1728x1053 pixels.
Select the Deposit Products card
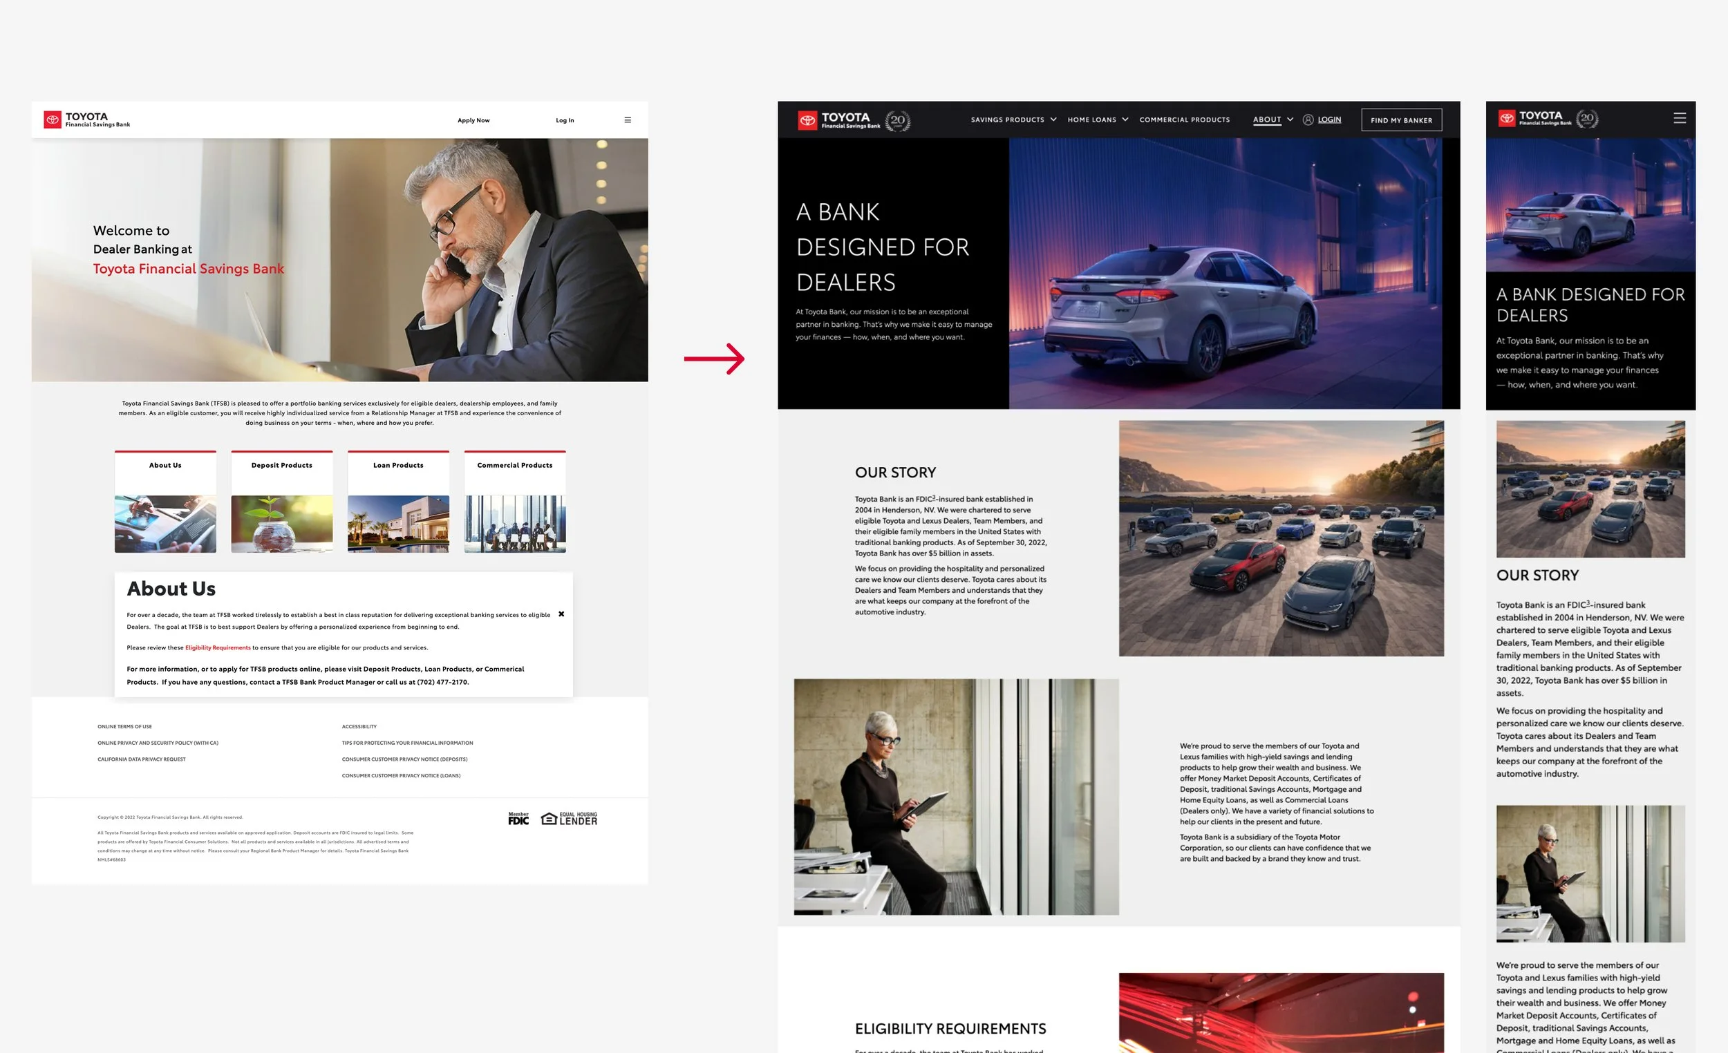tap(282, 502)
